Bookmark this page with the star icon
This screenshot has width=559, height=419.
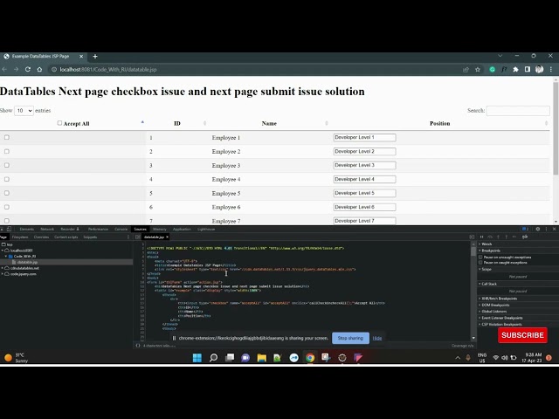point(478,70)
